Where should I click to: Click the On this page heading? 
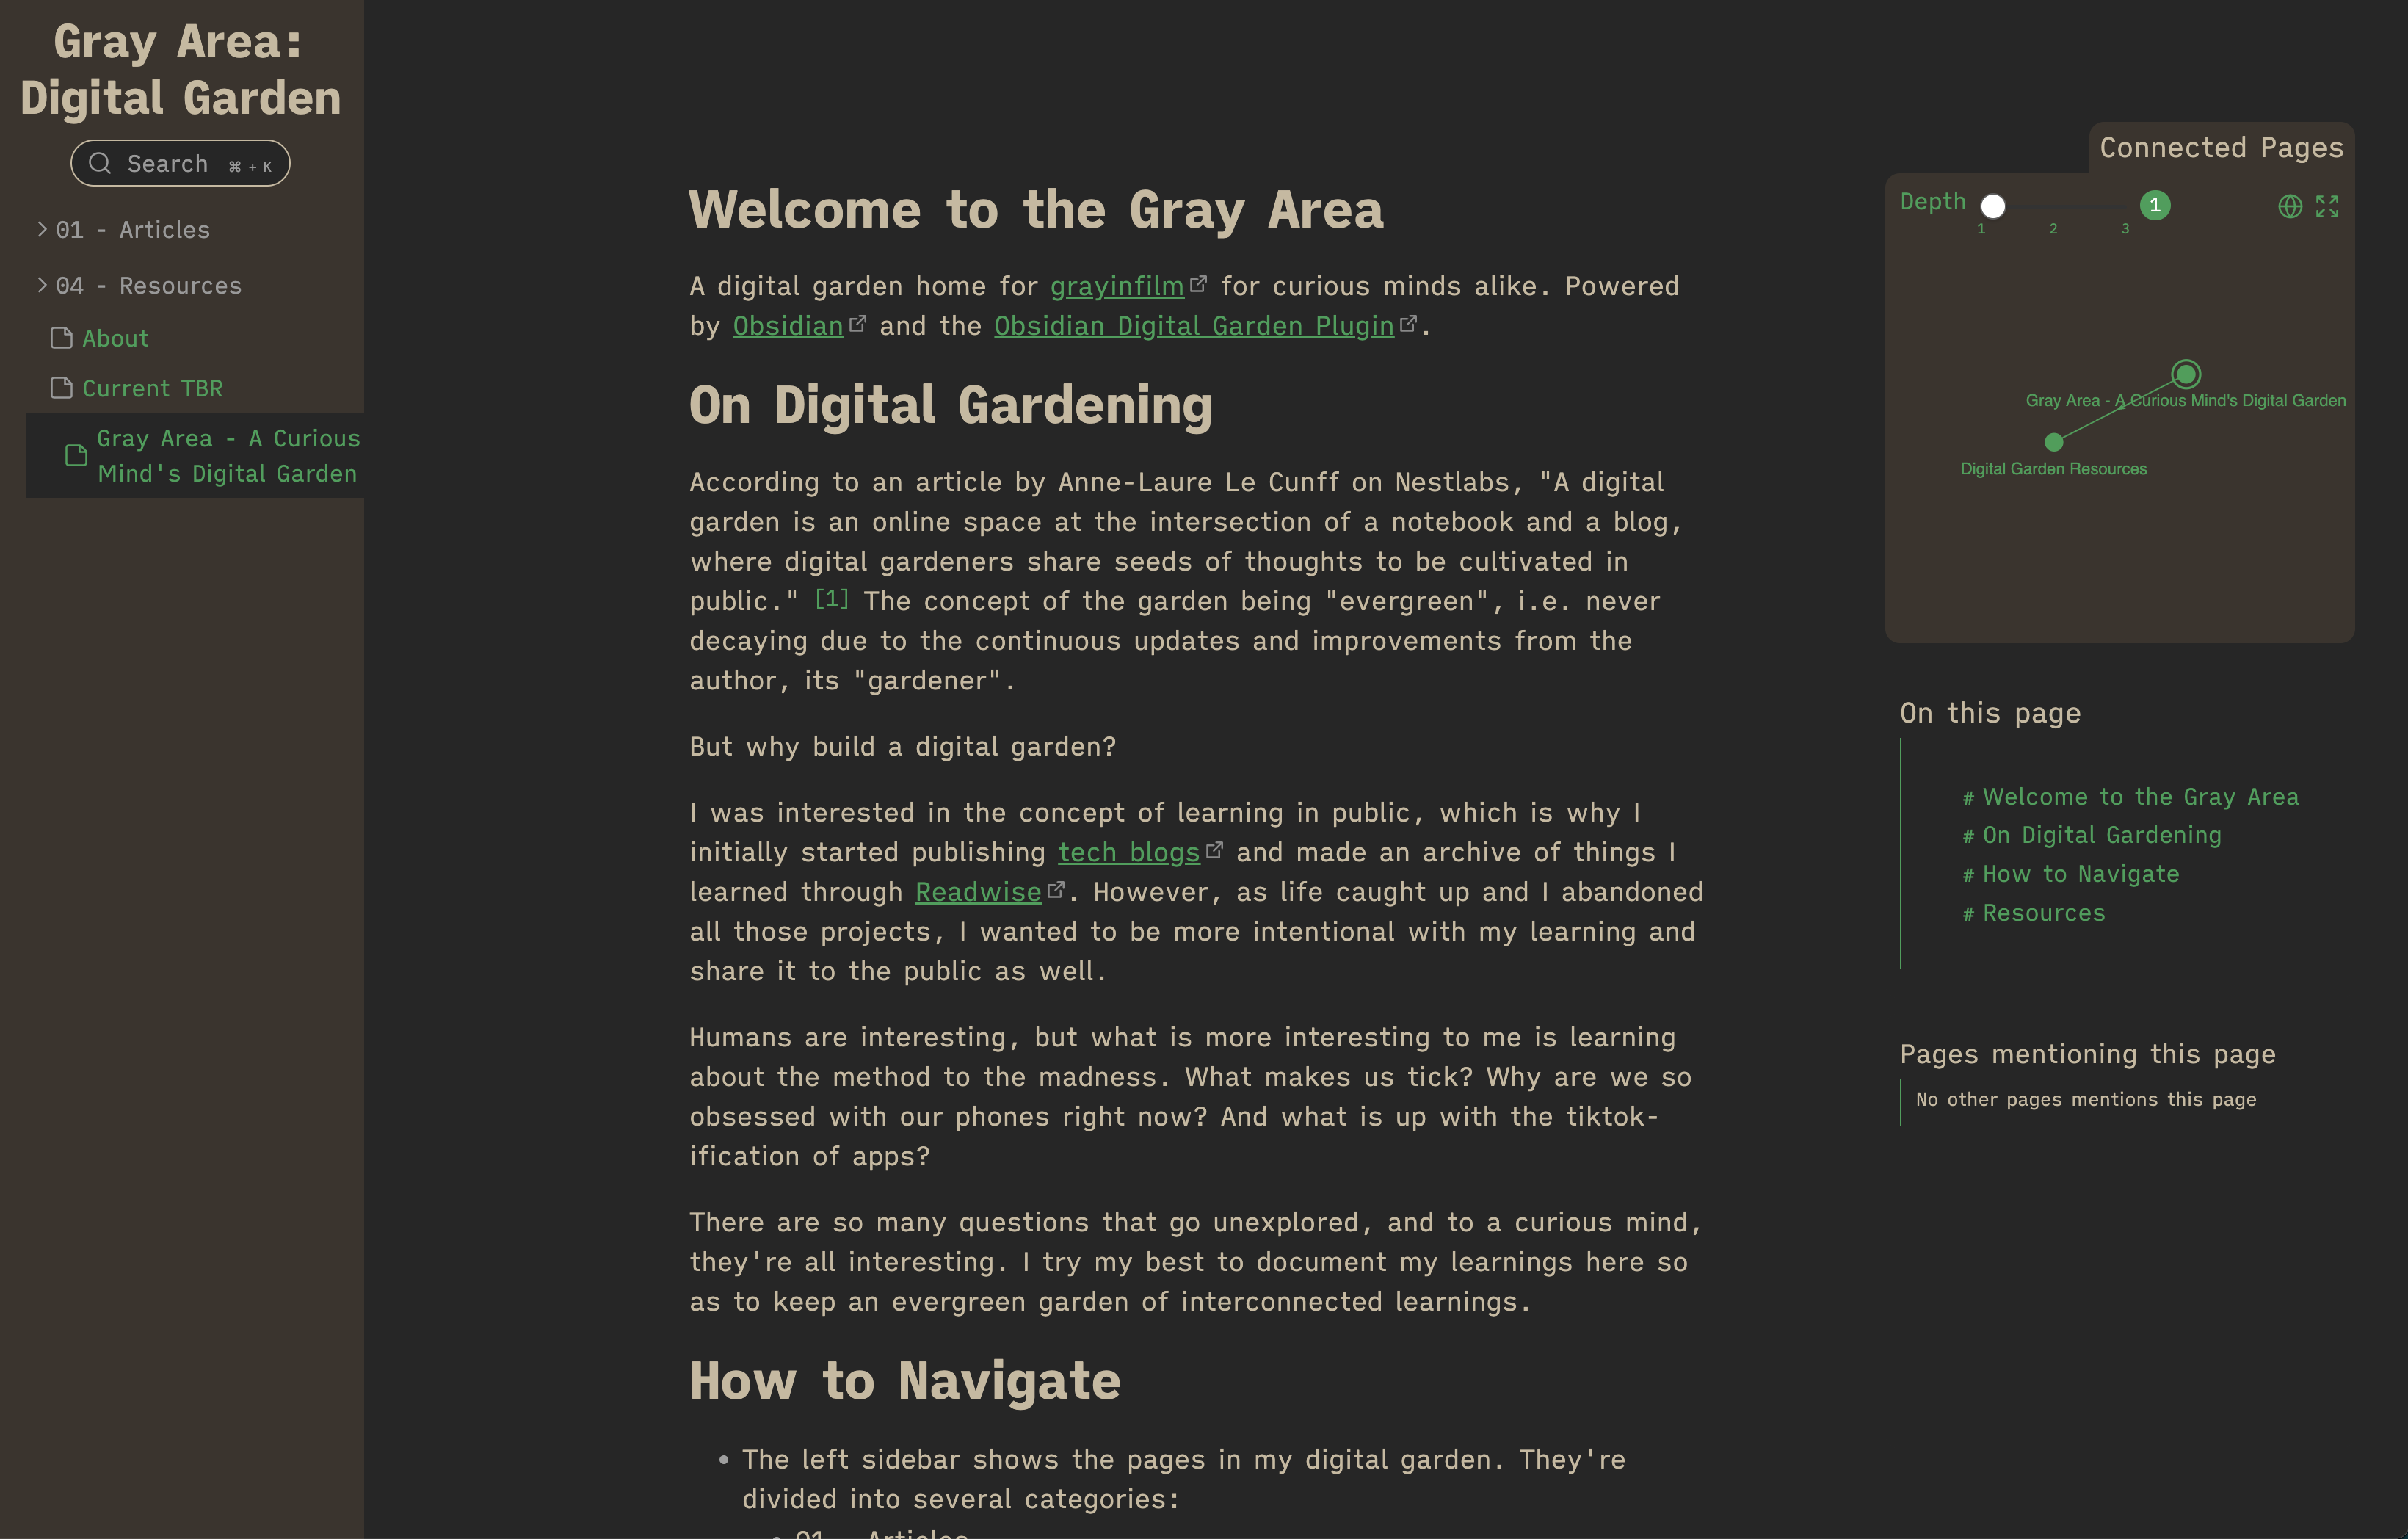point(1990,713)
